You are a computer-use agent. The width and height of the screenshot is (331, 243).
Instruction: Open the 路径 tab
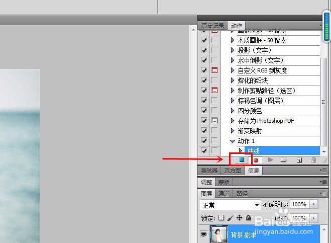pos(242,194)
